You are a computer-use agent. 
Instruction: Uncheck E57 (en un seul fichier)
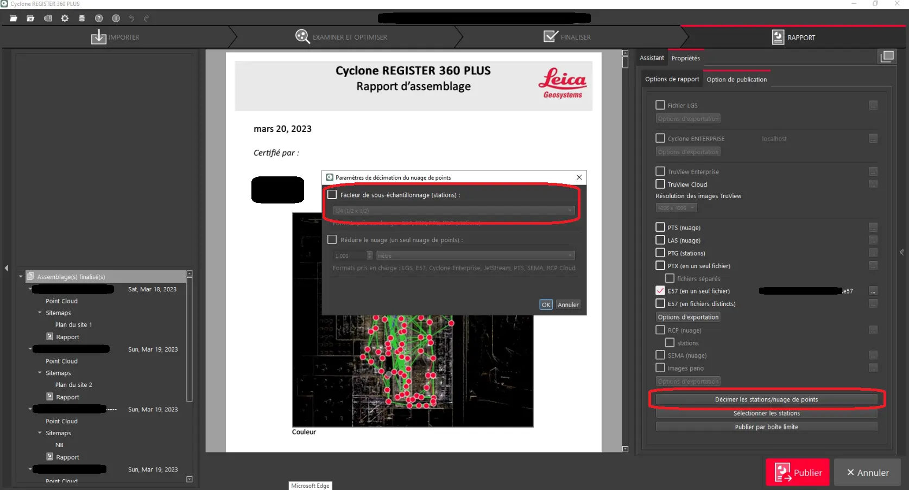point(660,291)
